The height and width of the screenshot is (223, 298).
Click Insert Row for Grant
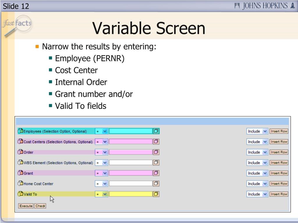(x=279, y=173)
